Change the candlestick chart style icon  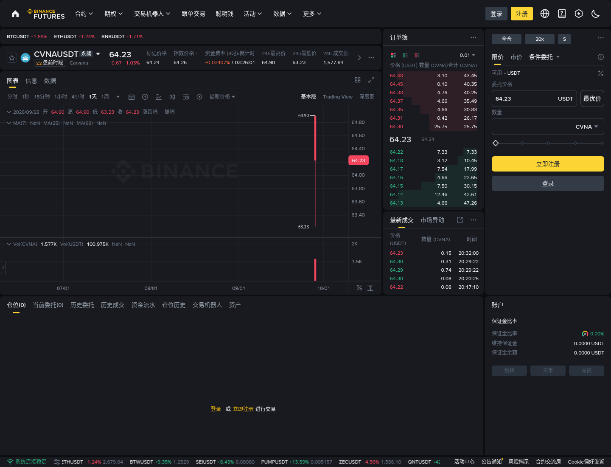tap(172, 97)
